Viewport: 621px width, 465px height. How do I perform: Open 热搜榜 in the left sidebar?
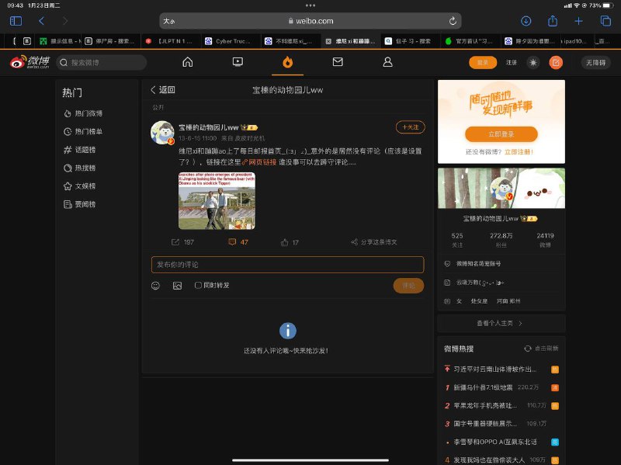point(84,168)
